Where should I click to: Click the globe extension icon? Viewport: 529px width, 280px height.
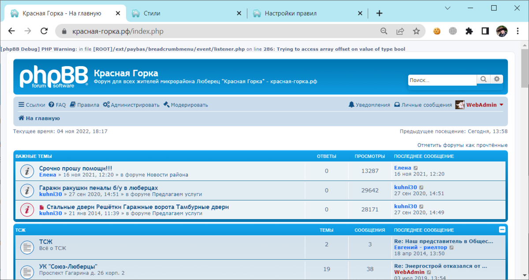453,31
